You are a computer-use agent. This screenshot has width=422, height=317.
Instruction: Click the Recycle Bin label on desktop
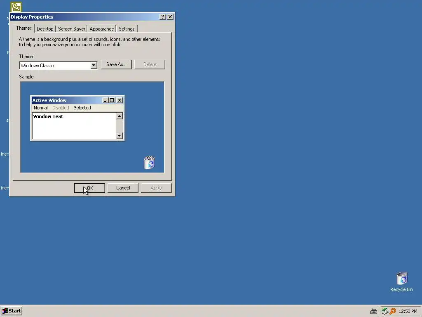pyautogui.click(x=401, y=289)
